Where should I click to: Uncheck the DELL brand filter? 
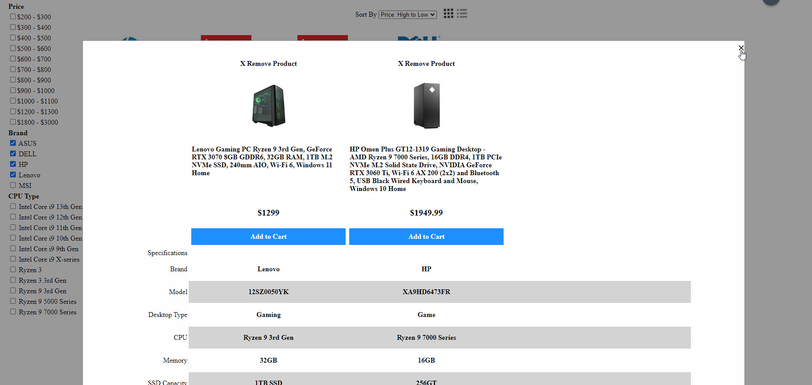coord(13,154)
